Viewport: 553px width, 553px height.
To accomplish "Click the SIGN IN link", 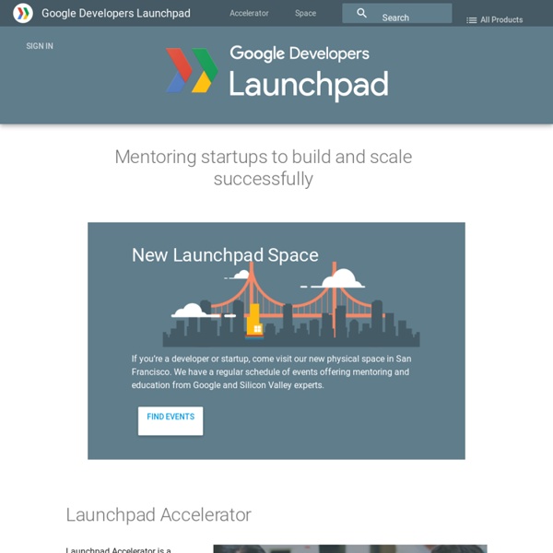I will pyautogui.click(x=40, y=46).
